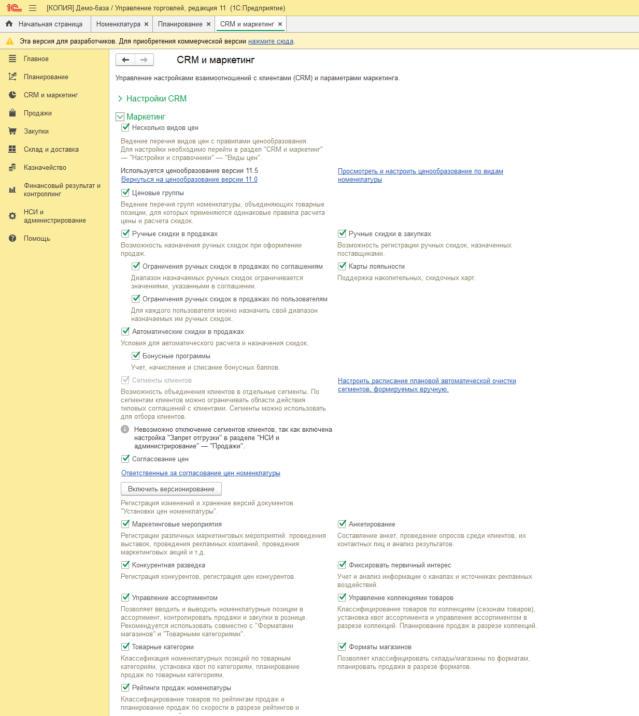Uncheck Анкетирование checkbox
This screenshot has height=716, width=639.
pos(342,524)
